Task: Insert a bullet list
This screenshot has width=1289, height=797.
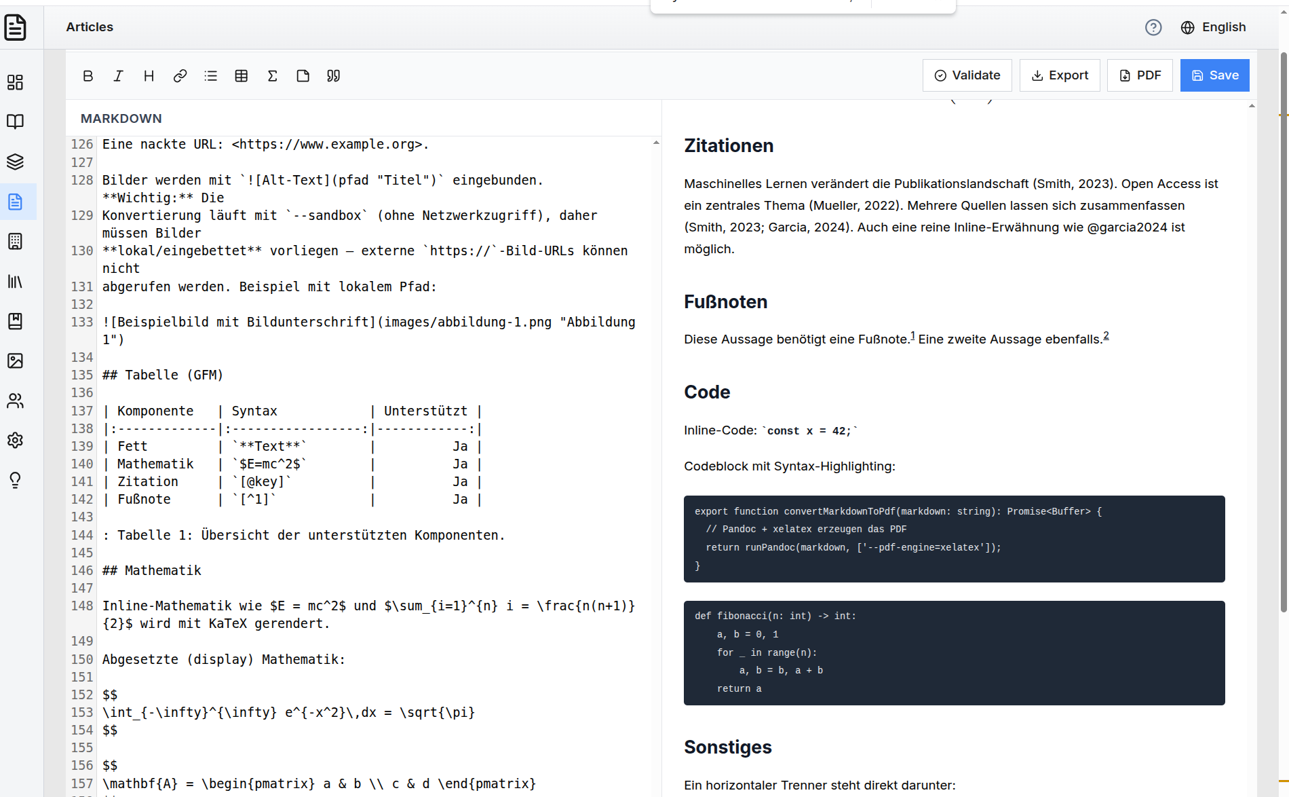Action: (x=210, y=75)
